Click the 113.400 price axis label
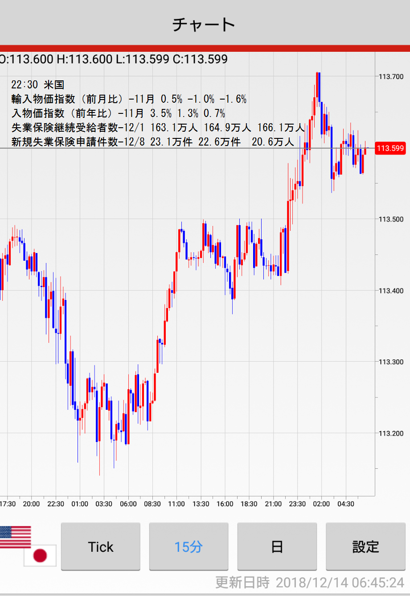 pyautogui.click(x=391, y=291)
